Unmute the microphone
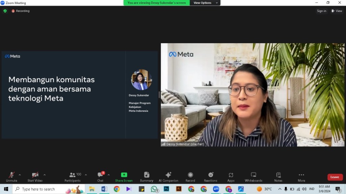Image resolution: width=346 pixels, height=194 pixels. (x=11, y=176)
